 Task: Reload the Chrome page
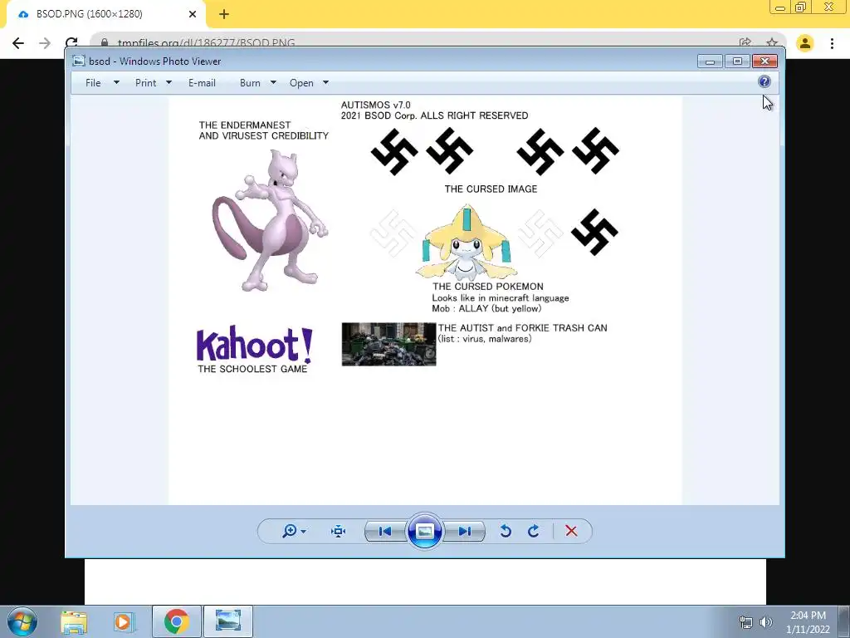(x=71, y=43)
